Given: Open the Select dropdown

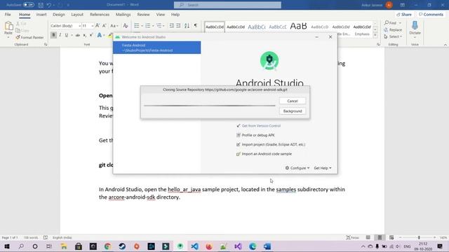Looking at the screenshot, I should pyautogui.click(x=393, y=36).
